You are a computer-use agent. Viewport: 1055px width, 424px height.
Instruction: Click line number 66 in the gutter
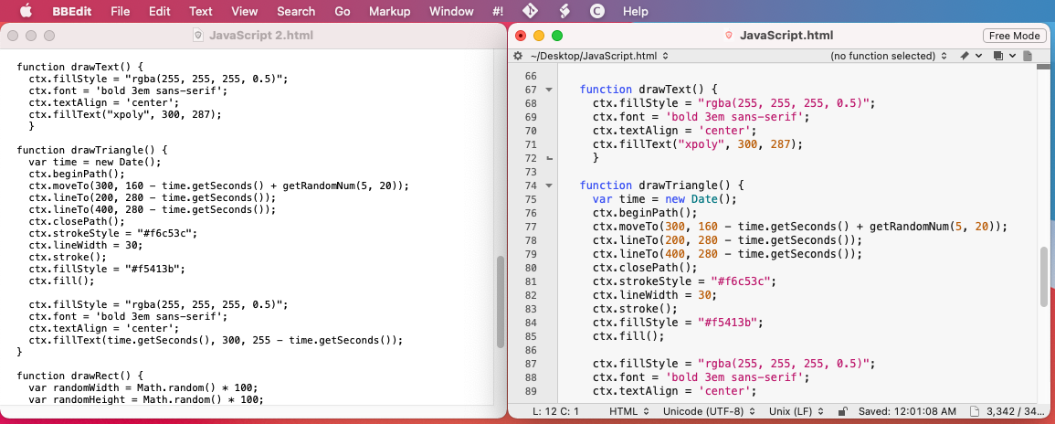(x=530, y=76)
